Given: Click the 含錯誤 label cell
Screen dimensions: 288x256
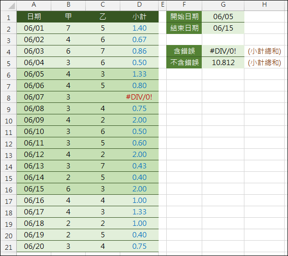Looking at the screenshot, I should [x=184, y=51].
